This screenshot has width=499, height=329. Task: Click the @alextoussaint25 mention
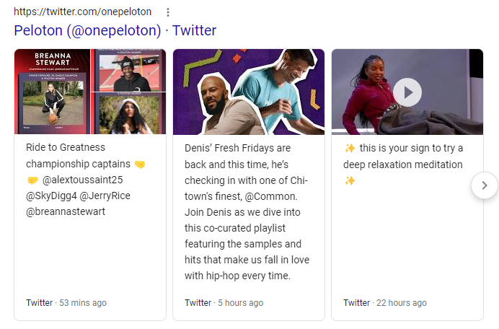click(82, 180)
